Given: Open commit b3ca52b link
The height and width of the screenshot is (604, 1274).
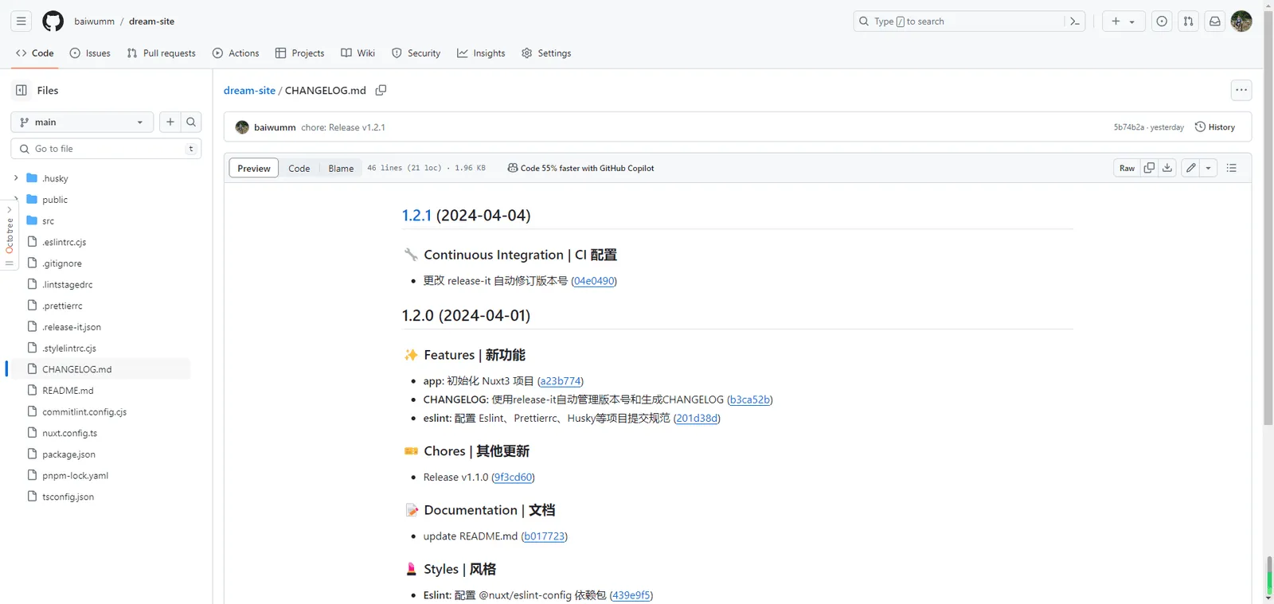Looking at the screenshot, I should pyautogui.click(x=750, y=399).
